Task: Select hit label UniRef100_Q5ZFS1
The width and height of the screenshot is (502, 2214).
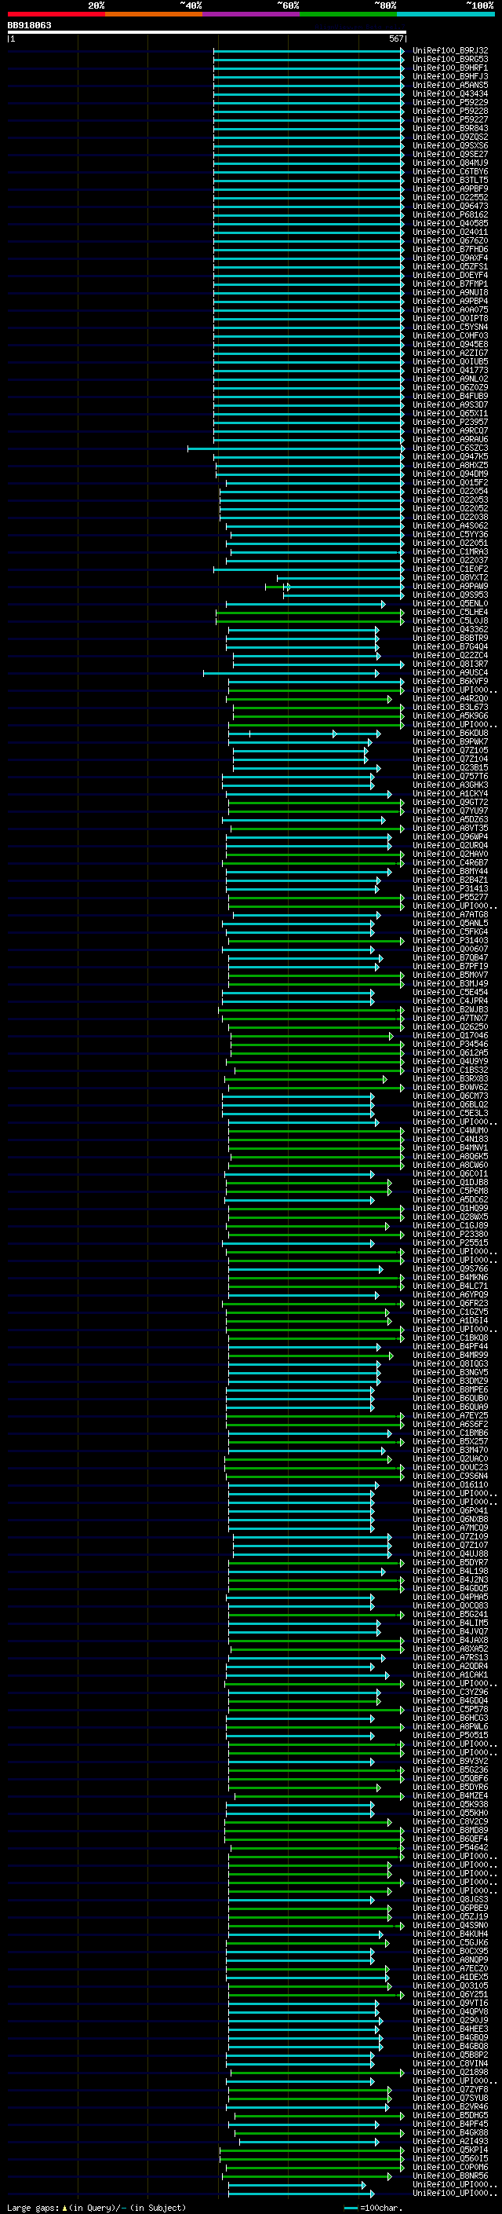Action: [x=450, y=266]
